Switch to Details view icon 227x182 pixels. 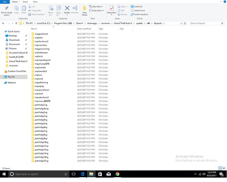tap(220, 168)
